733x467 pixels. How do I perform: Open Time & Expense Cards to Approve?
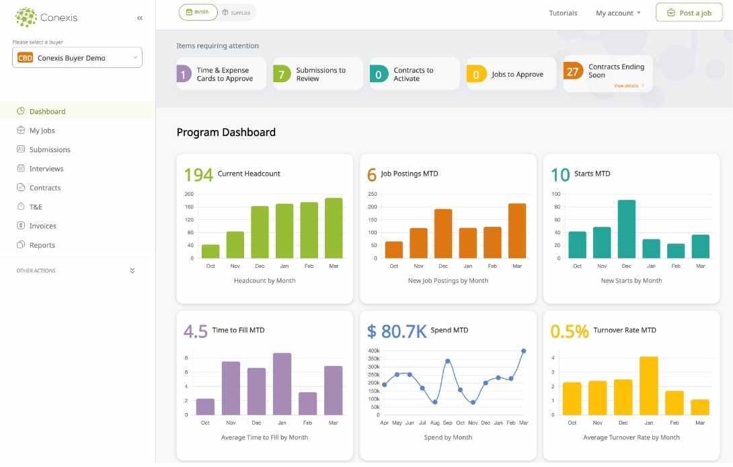[221, 74]
